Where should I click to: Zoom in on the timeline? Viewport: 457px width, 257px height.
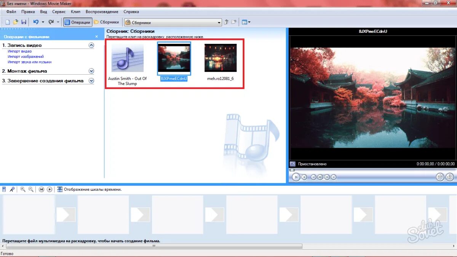click(22, 189)
